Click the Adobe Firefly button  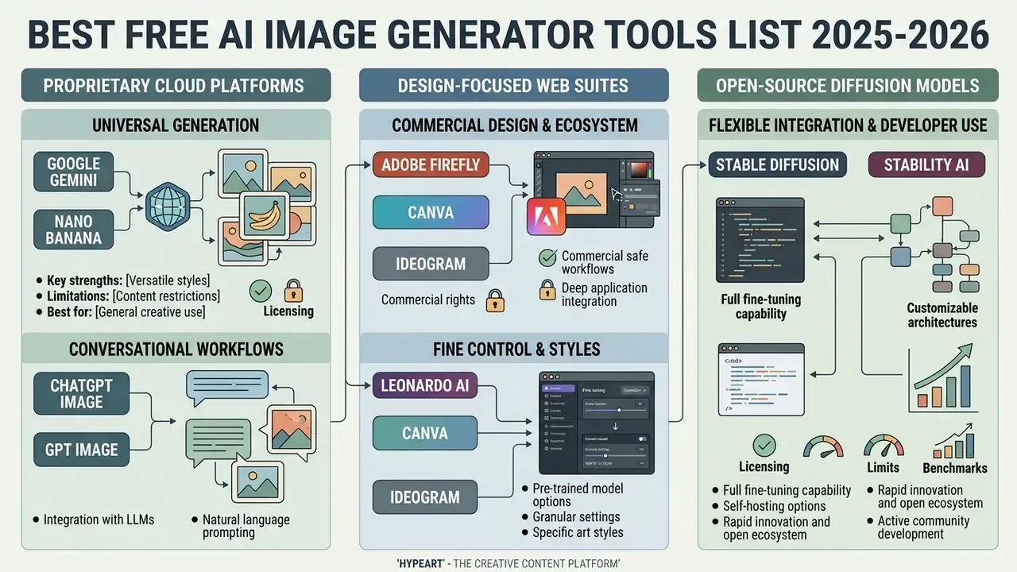(x=431, y=165)
